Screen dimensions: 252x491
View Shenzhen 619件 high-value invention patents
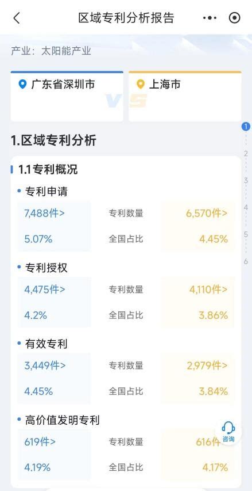(40, 441)
